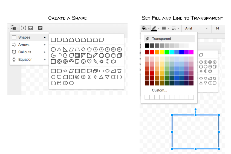Click Custom... color option
Screen dimensions: 231x154
pyautogui.click(x=160, y=90)
